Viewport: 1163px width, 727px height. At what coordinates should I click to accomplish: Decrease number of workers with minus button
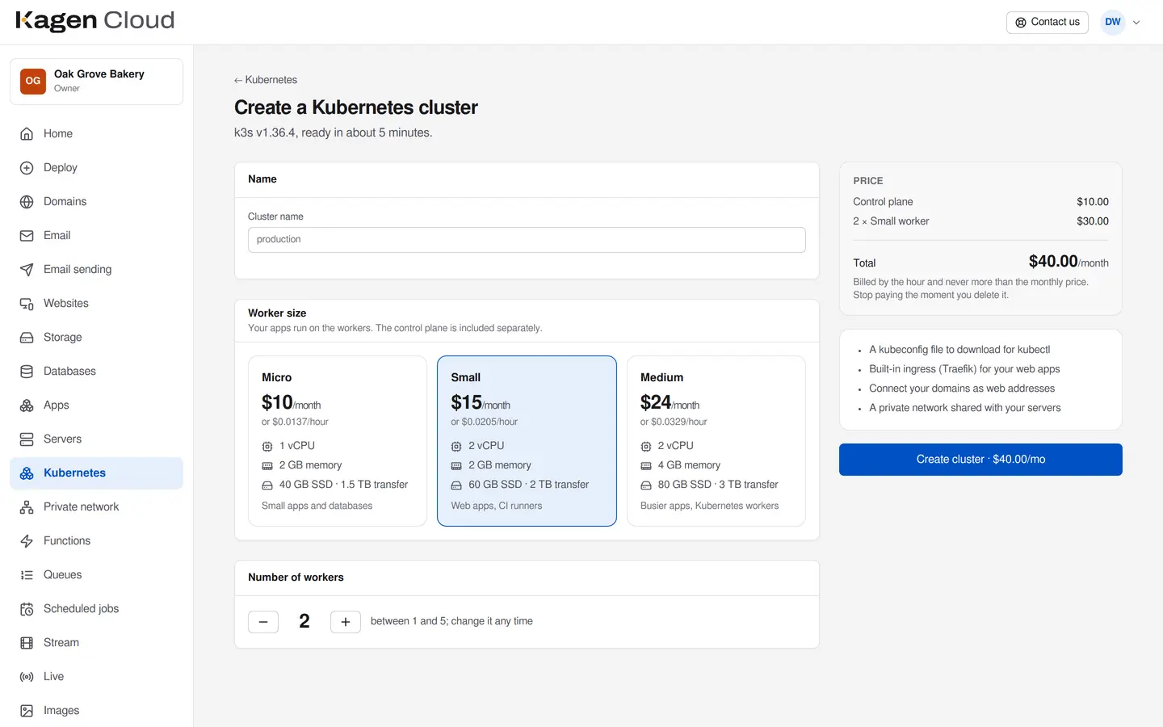[x=263, y=622]
